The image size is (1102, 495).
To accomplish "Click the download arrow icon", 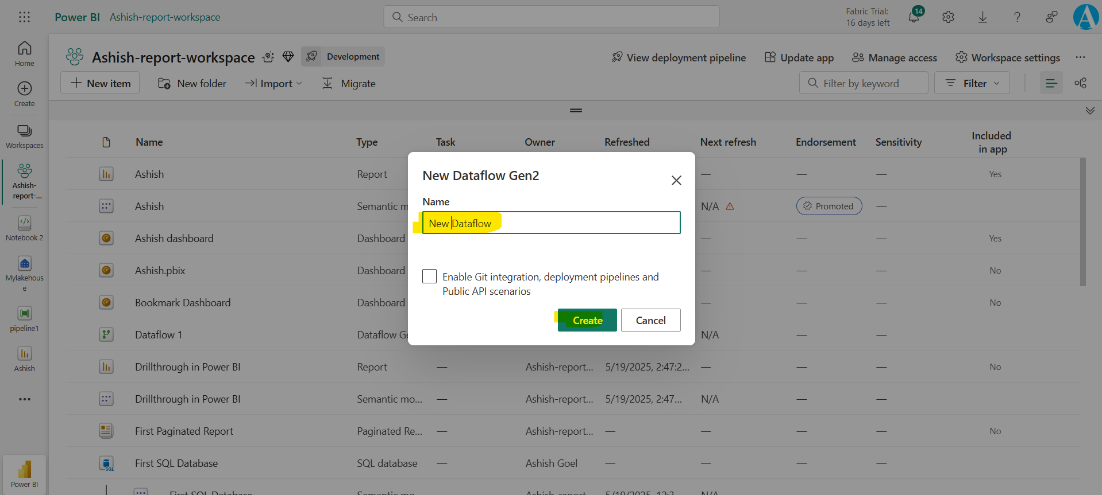I will pyautogui.click(x=982, y=17).
